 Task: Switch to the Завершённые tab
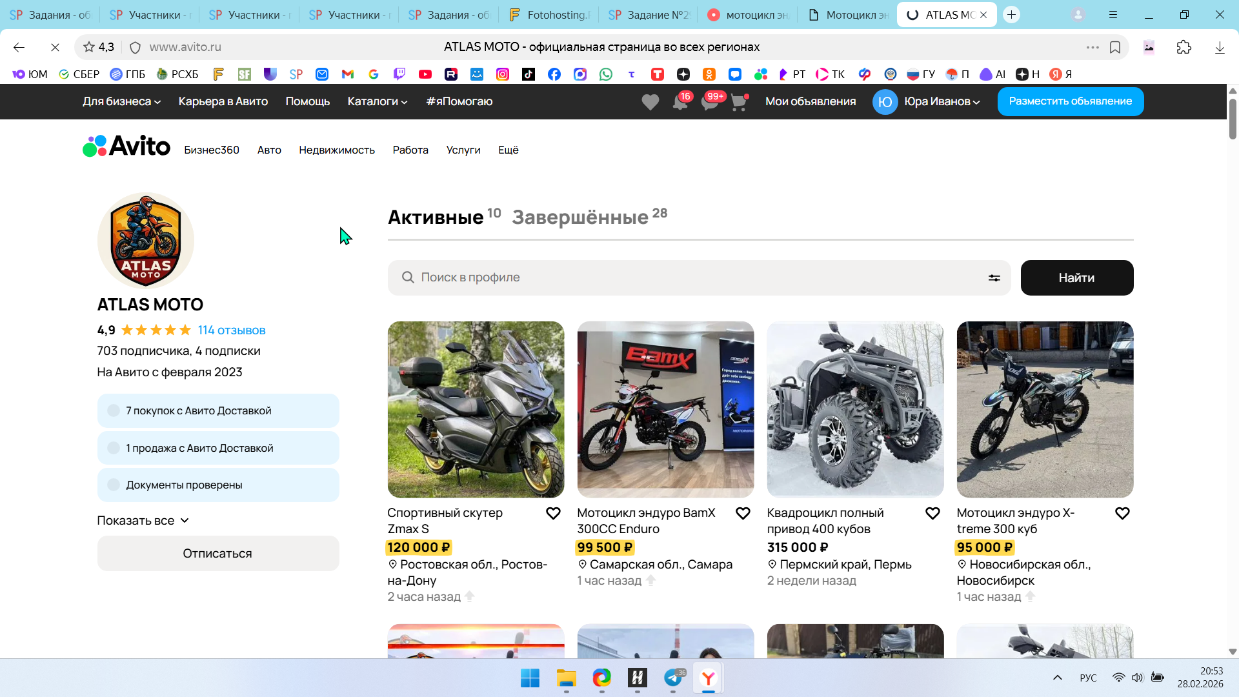pyautogui.click(x=579, y=217)
